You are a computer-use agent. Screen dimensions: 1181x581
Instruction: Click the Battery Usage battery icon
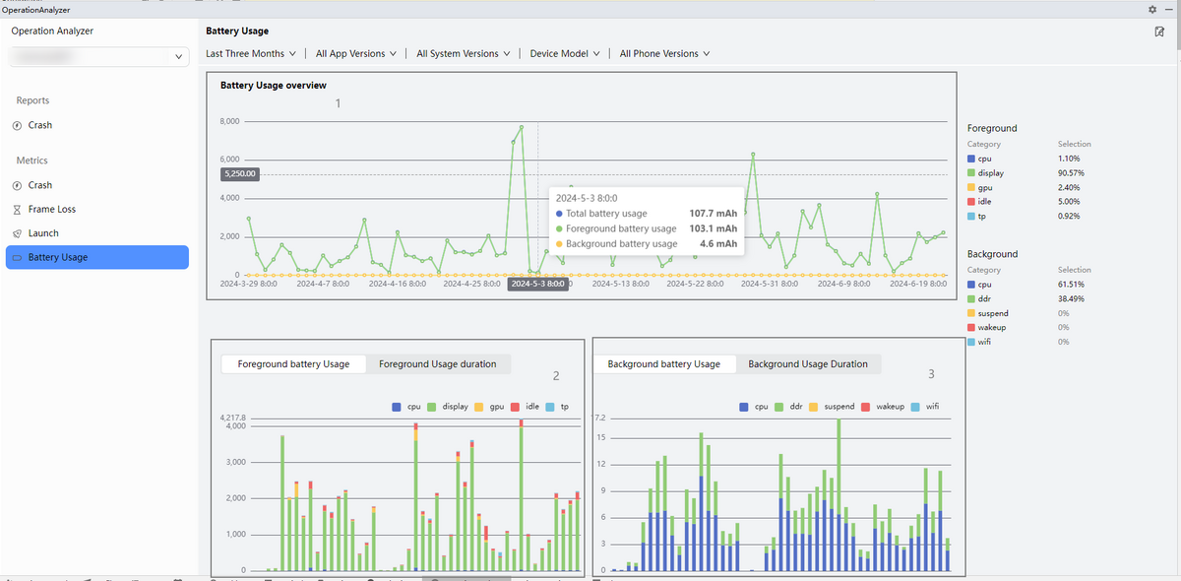17,258
